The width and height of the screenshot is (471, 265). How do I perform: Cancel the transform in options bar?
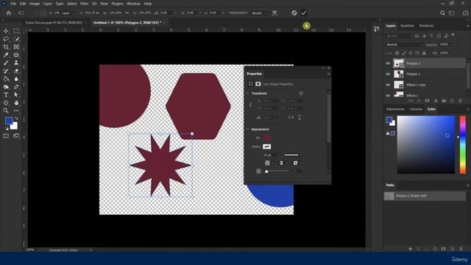point(294,13)
